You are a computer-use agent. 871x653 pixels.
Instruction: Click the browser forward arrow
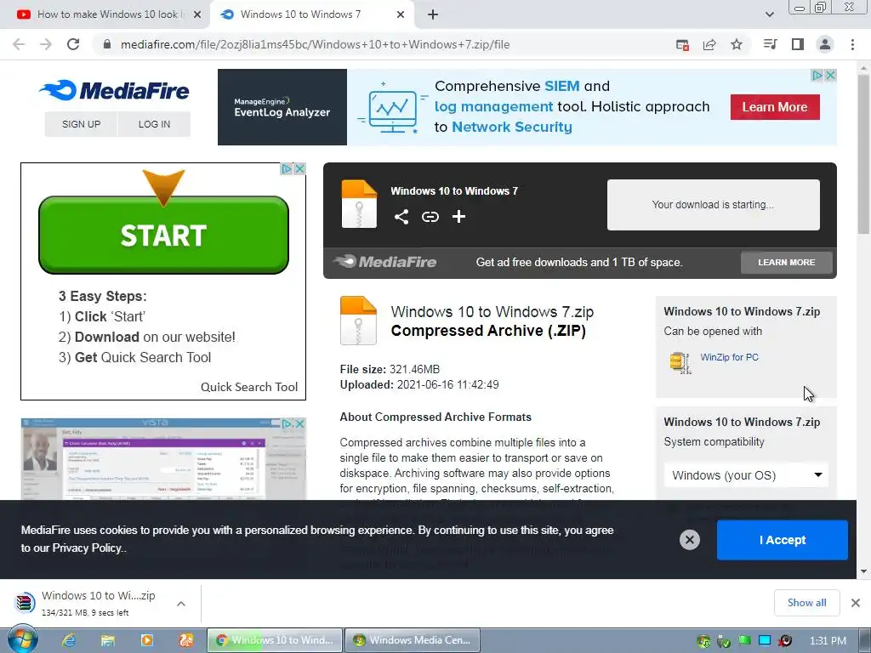(46, 44)
